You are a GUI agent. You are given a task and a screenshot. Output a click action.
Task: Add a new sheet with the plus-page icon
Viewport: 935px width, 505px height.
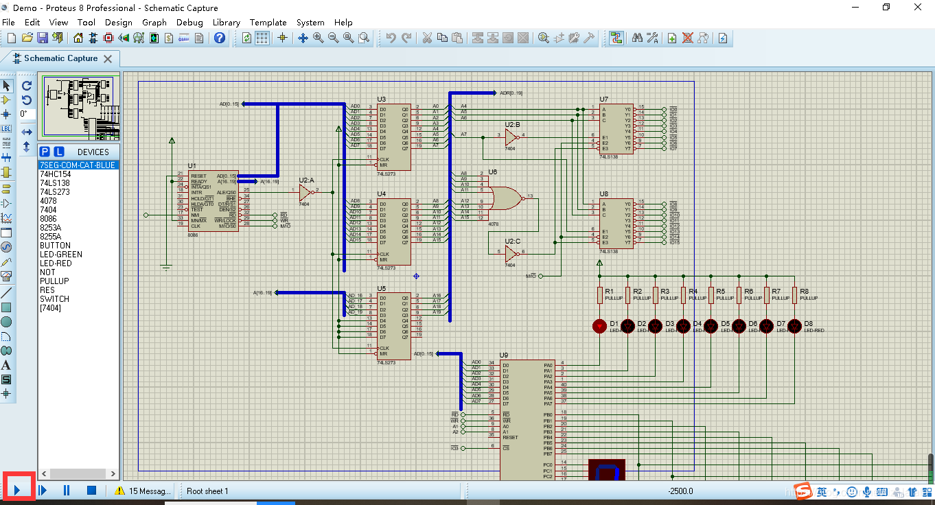[x=673, y=38]
